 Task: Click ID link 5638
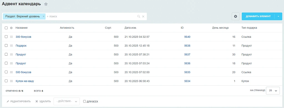[187, 46]
